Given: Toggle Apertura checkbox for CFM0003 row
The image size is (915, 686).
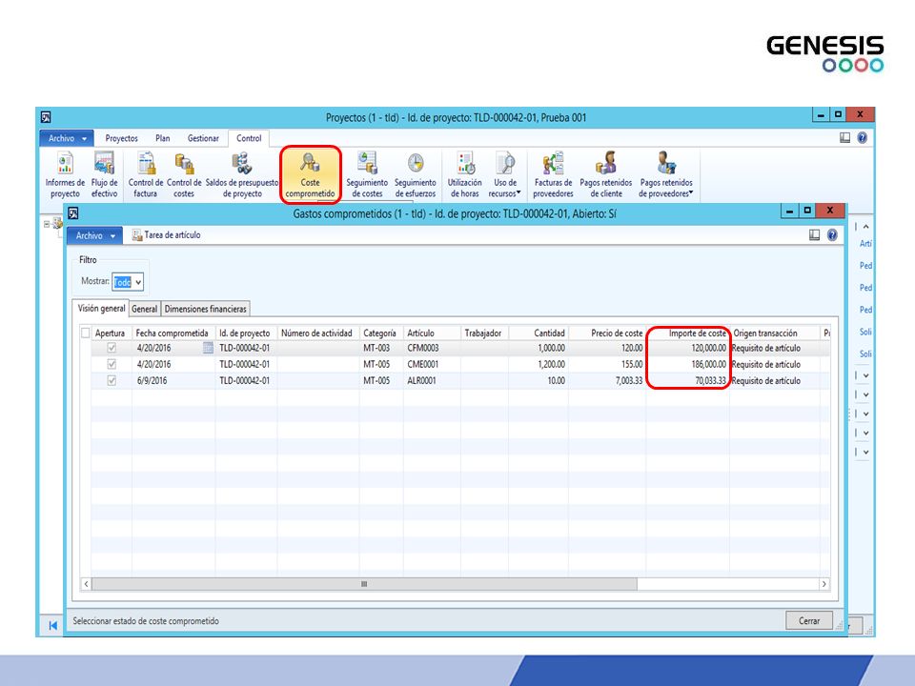Looking at the screenshot, I should pyautogui.click(x=112, y=348).
